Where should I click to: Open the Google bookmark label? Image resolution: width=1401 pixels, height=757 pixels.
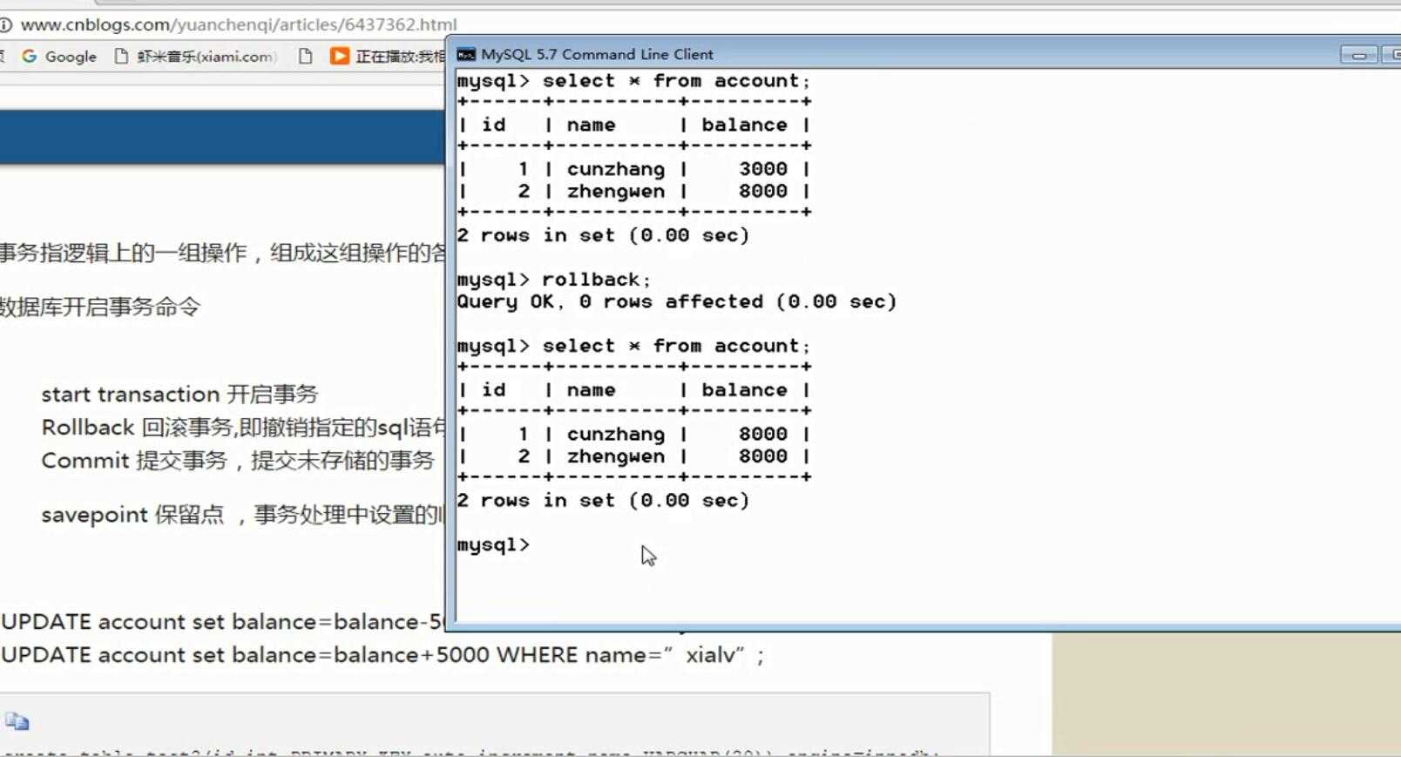[x=71, y=57]
